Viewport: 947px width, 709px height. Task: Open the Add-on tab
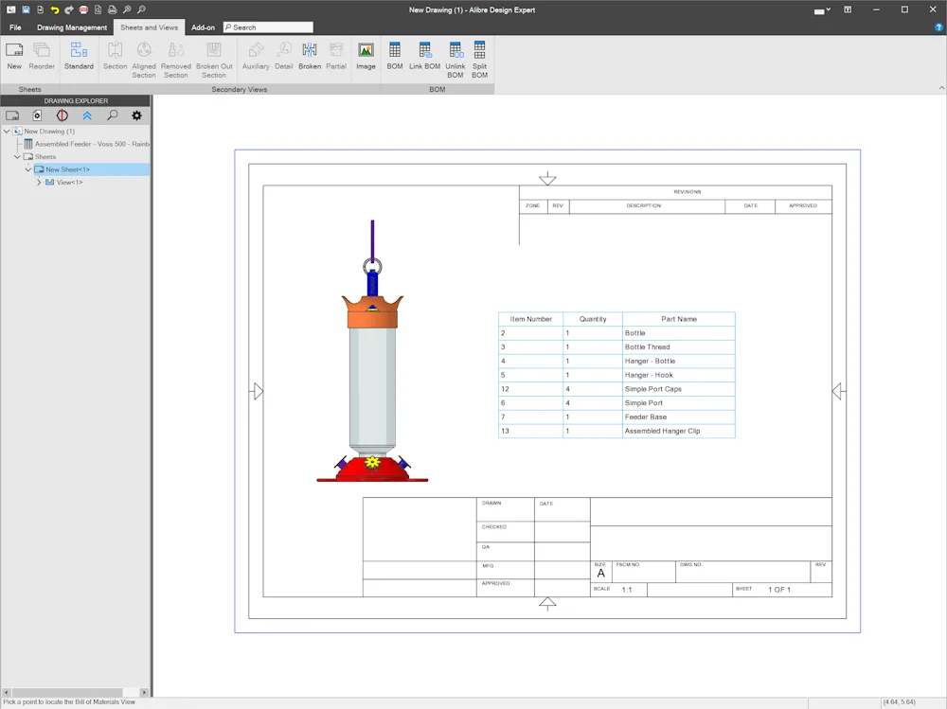[203, 27]
